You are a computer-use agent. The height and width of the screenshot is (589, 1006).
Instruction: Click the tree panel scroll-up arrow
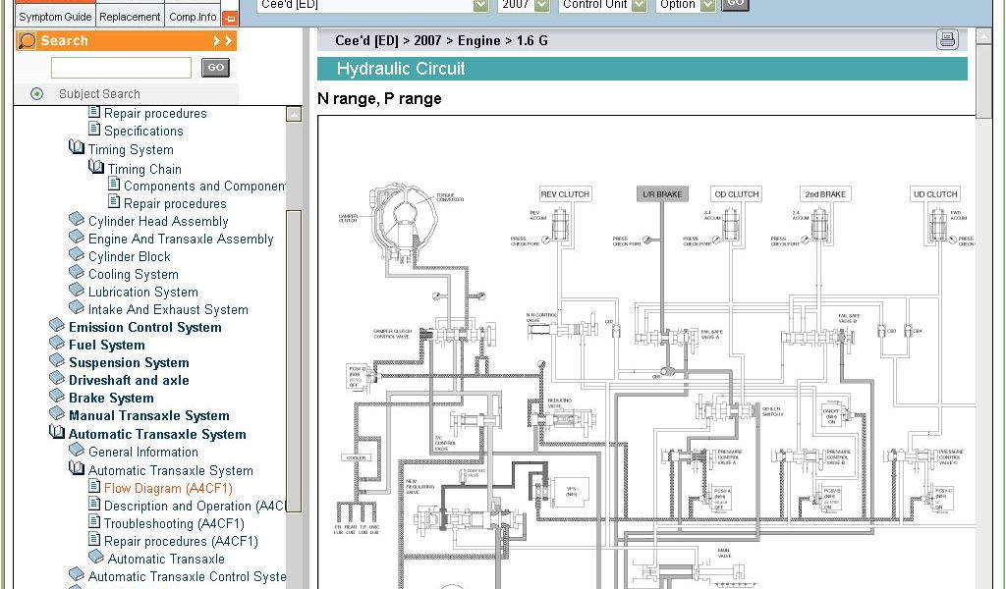click(x=294, y=114)
